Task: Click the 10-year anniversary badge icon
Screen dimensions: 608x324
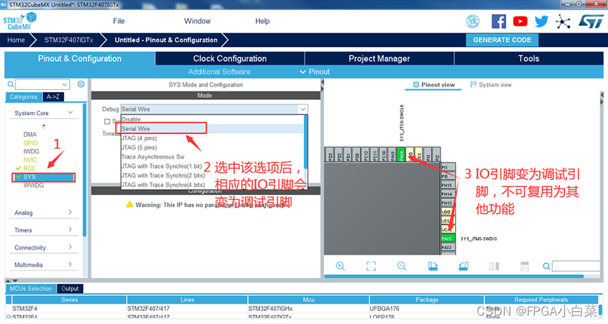Action: coord(472,21)
